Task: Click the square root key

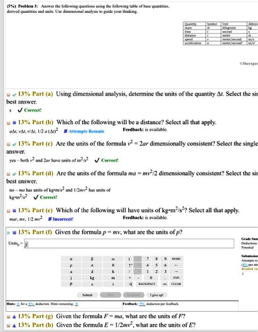Action: [131, 284]
